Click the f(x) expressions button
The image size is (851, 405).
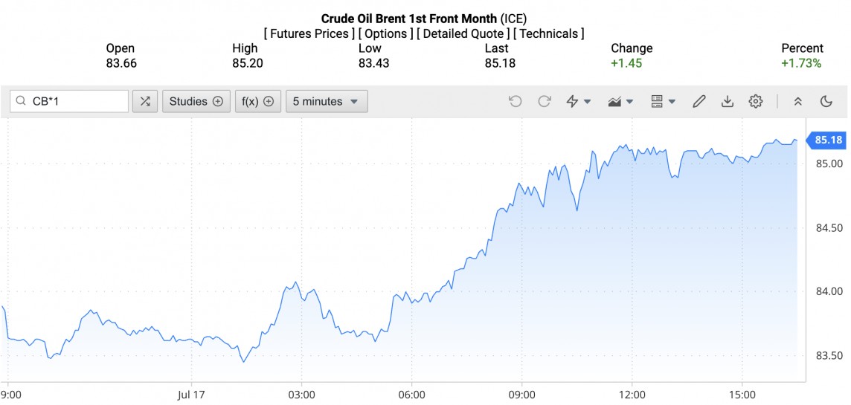(257, 101)
